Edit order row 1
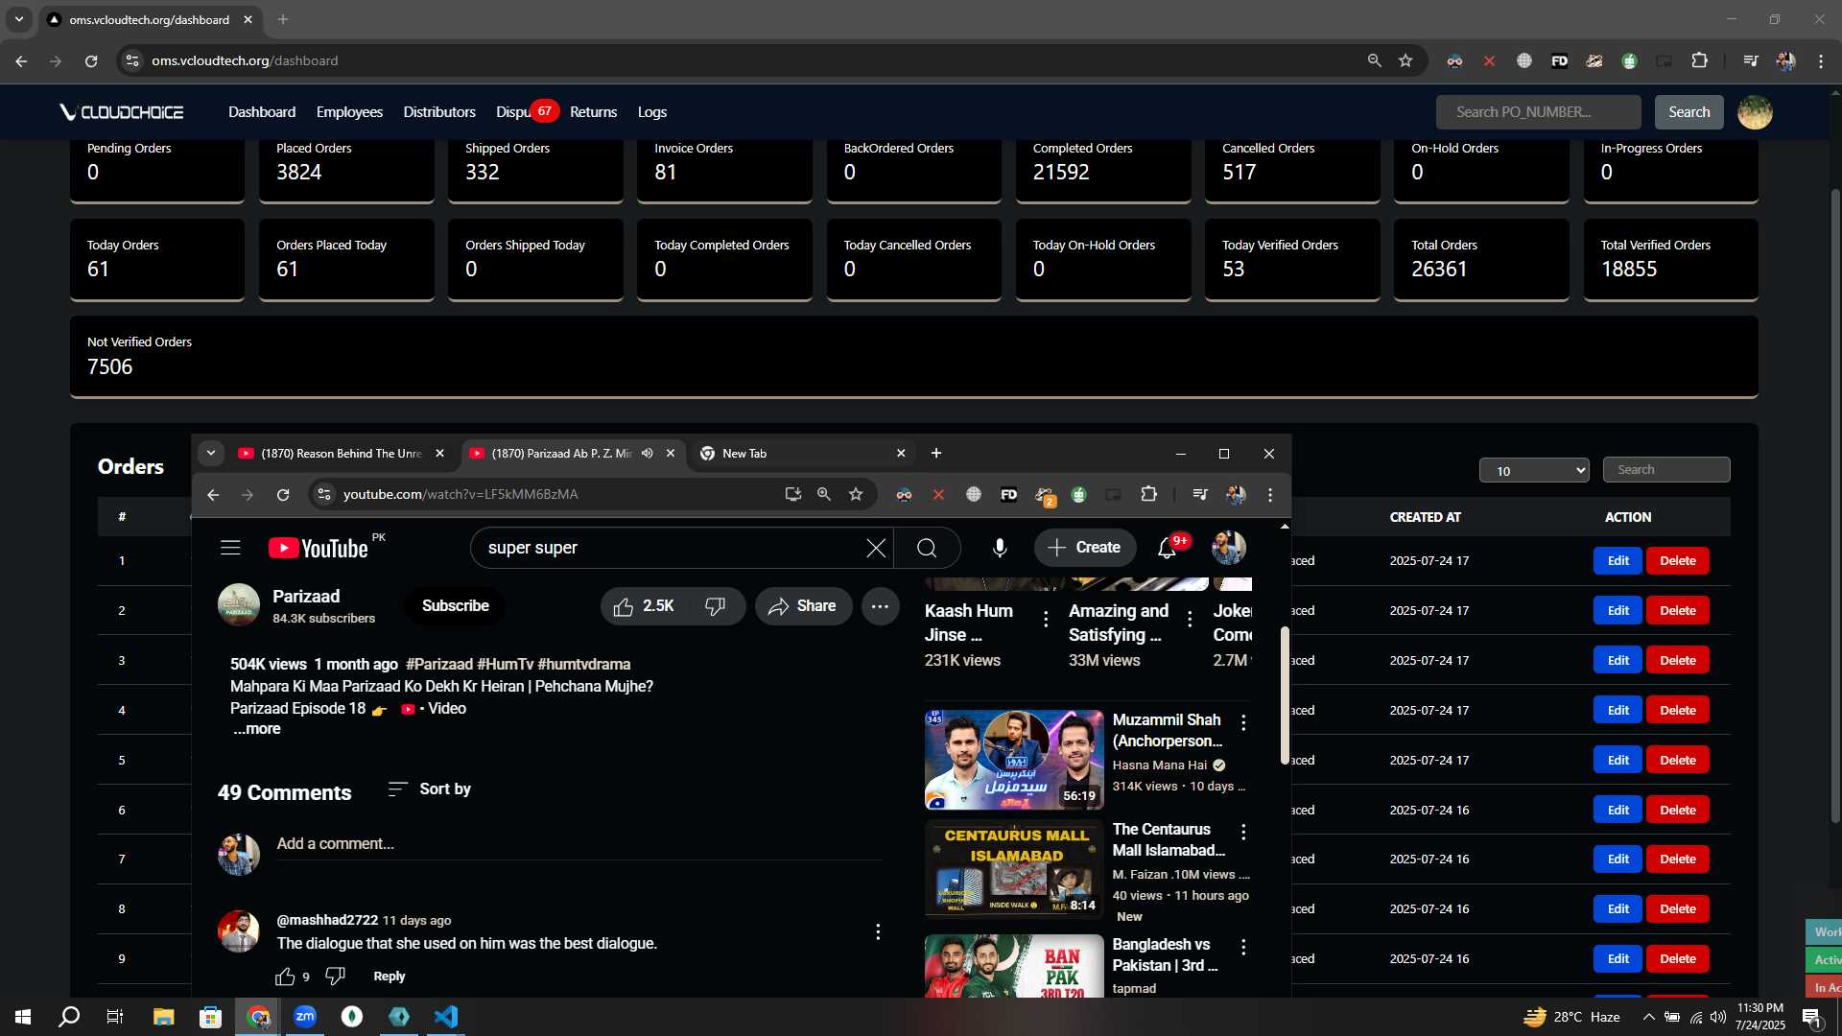This screenshot has width=1842, height=1036. pyautogui.click(x=1618, y=561)
